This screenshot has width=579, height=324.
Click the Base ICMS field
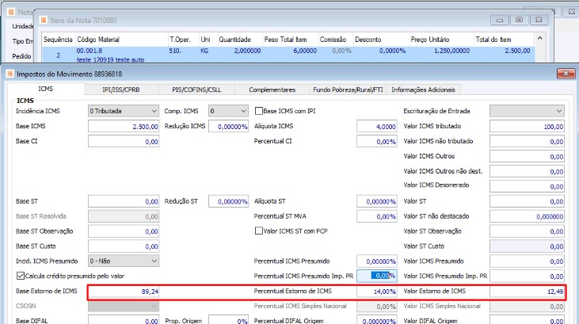pyautogui.click(x=124, y=126)
